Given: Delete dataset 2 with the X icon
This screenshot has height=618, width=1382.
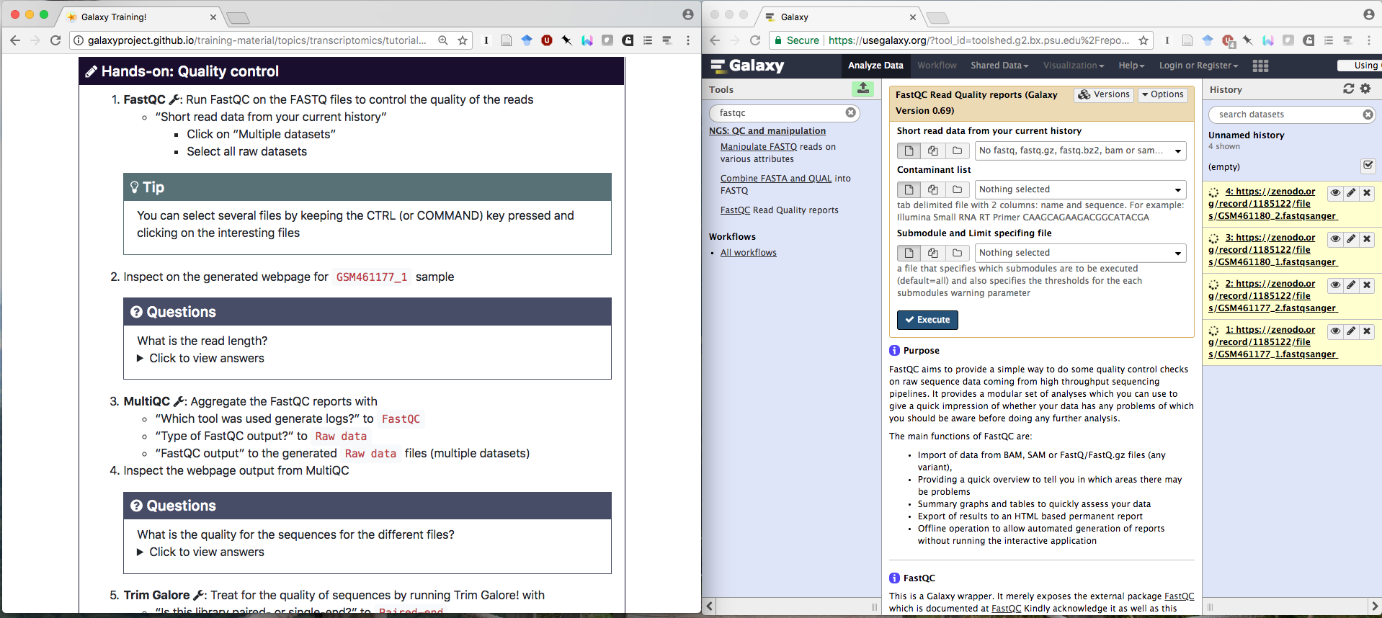Looking at the screenshot, I should click(1367, 285).
